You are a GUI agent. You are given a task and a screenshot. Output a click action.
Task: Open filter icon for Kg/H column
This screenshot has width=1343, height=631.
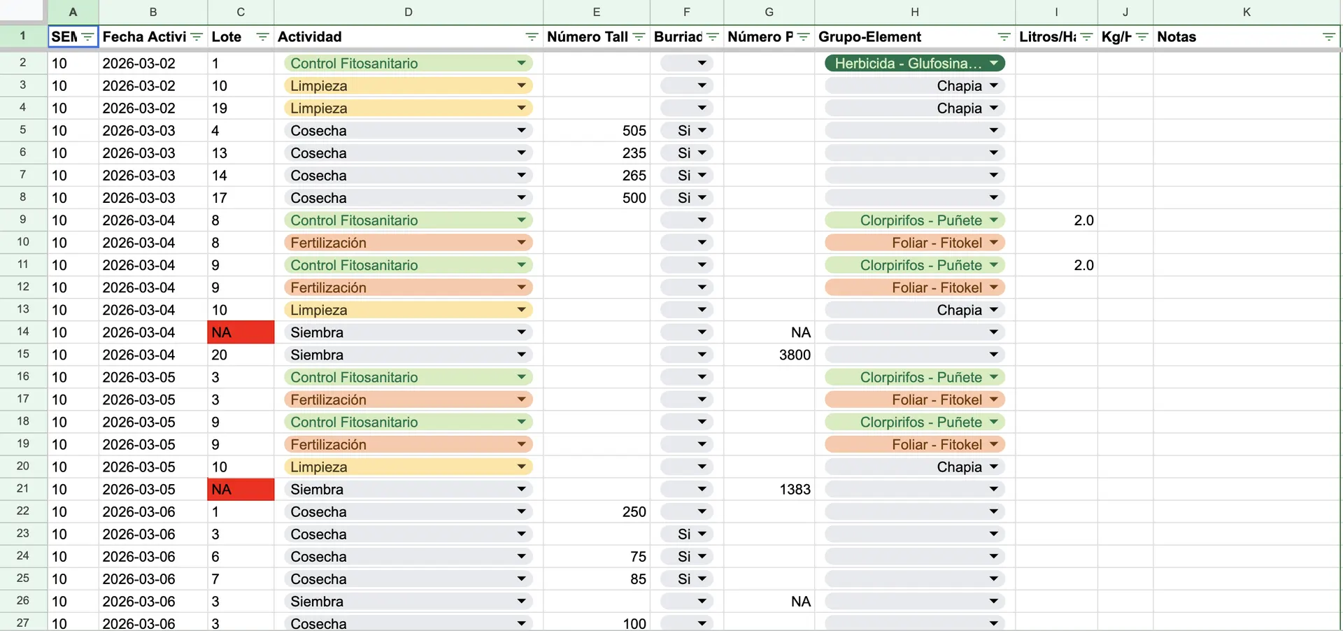(x=1142, y=37)
